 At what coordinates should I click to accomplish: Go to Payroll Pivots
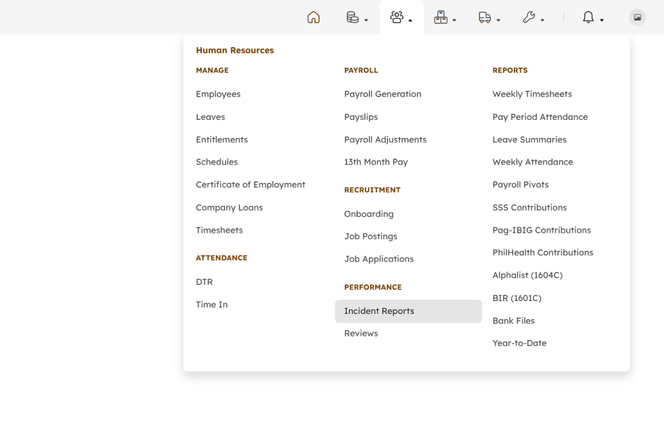coord(520,184)
